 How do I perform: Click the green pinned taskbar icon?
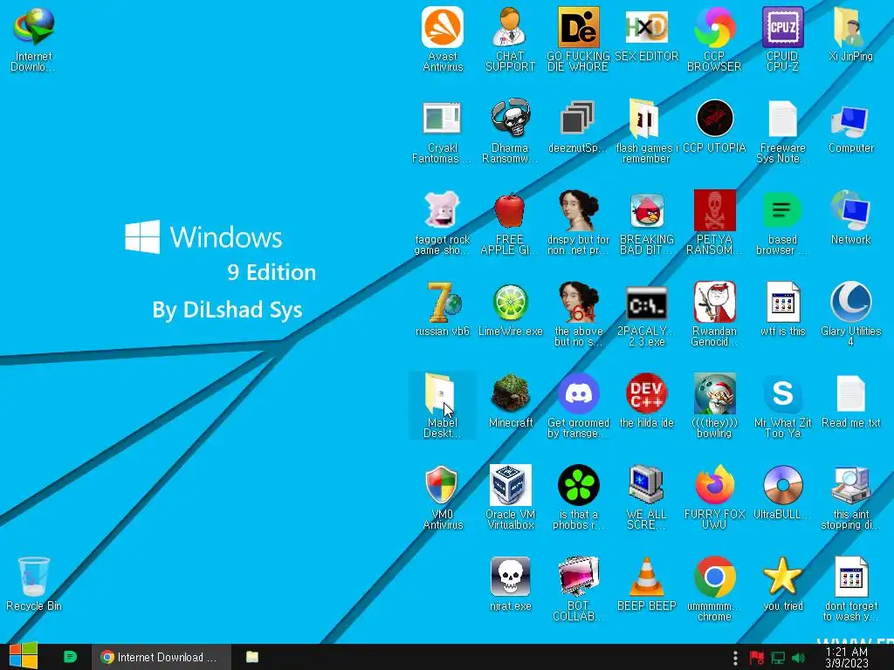pyautogui.click(x=70, y=657)
